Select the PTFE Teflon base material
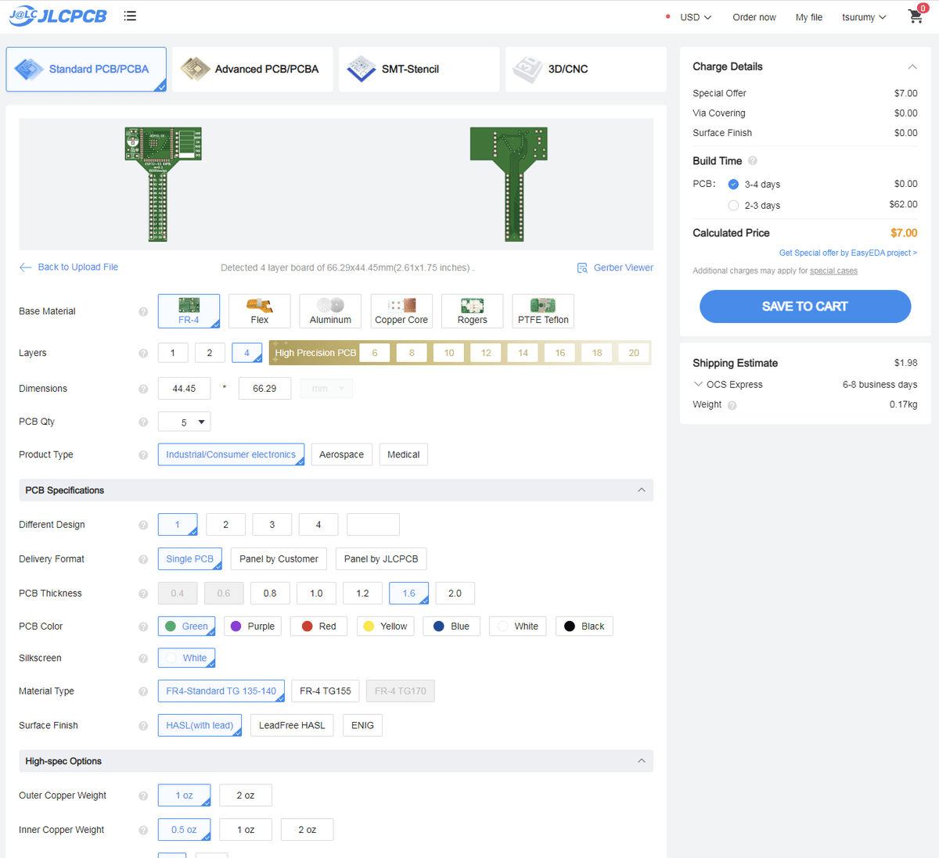This screenshot has width=939, height=858. click(543, 311)
